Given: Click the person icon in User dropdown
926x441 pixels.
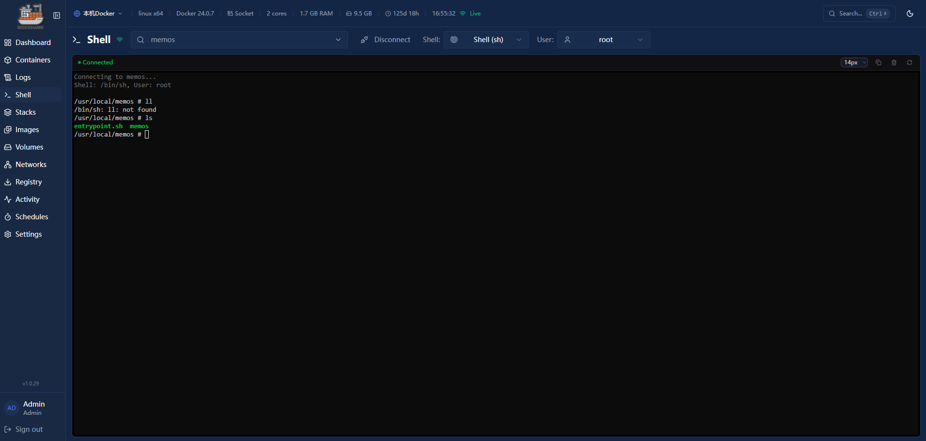Looking at the screenshot, I should tap(567, 40).
